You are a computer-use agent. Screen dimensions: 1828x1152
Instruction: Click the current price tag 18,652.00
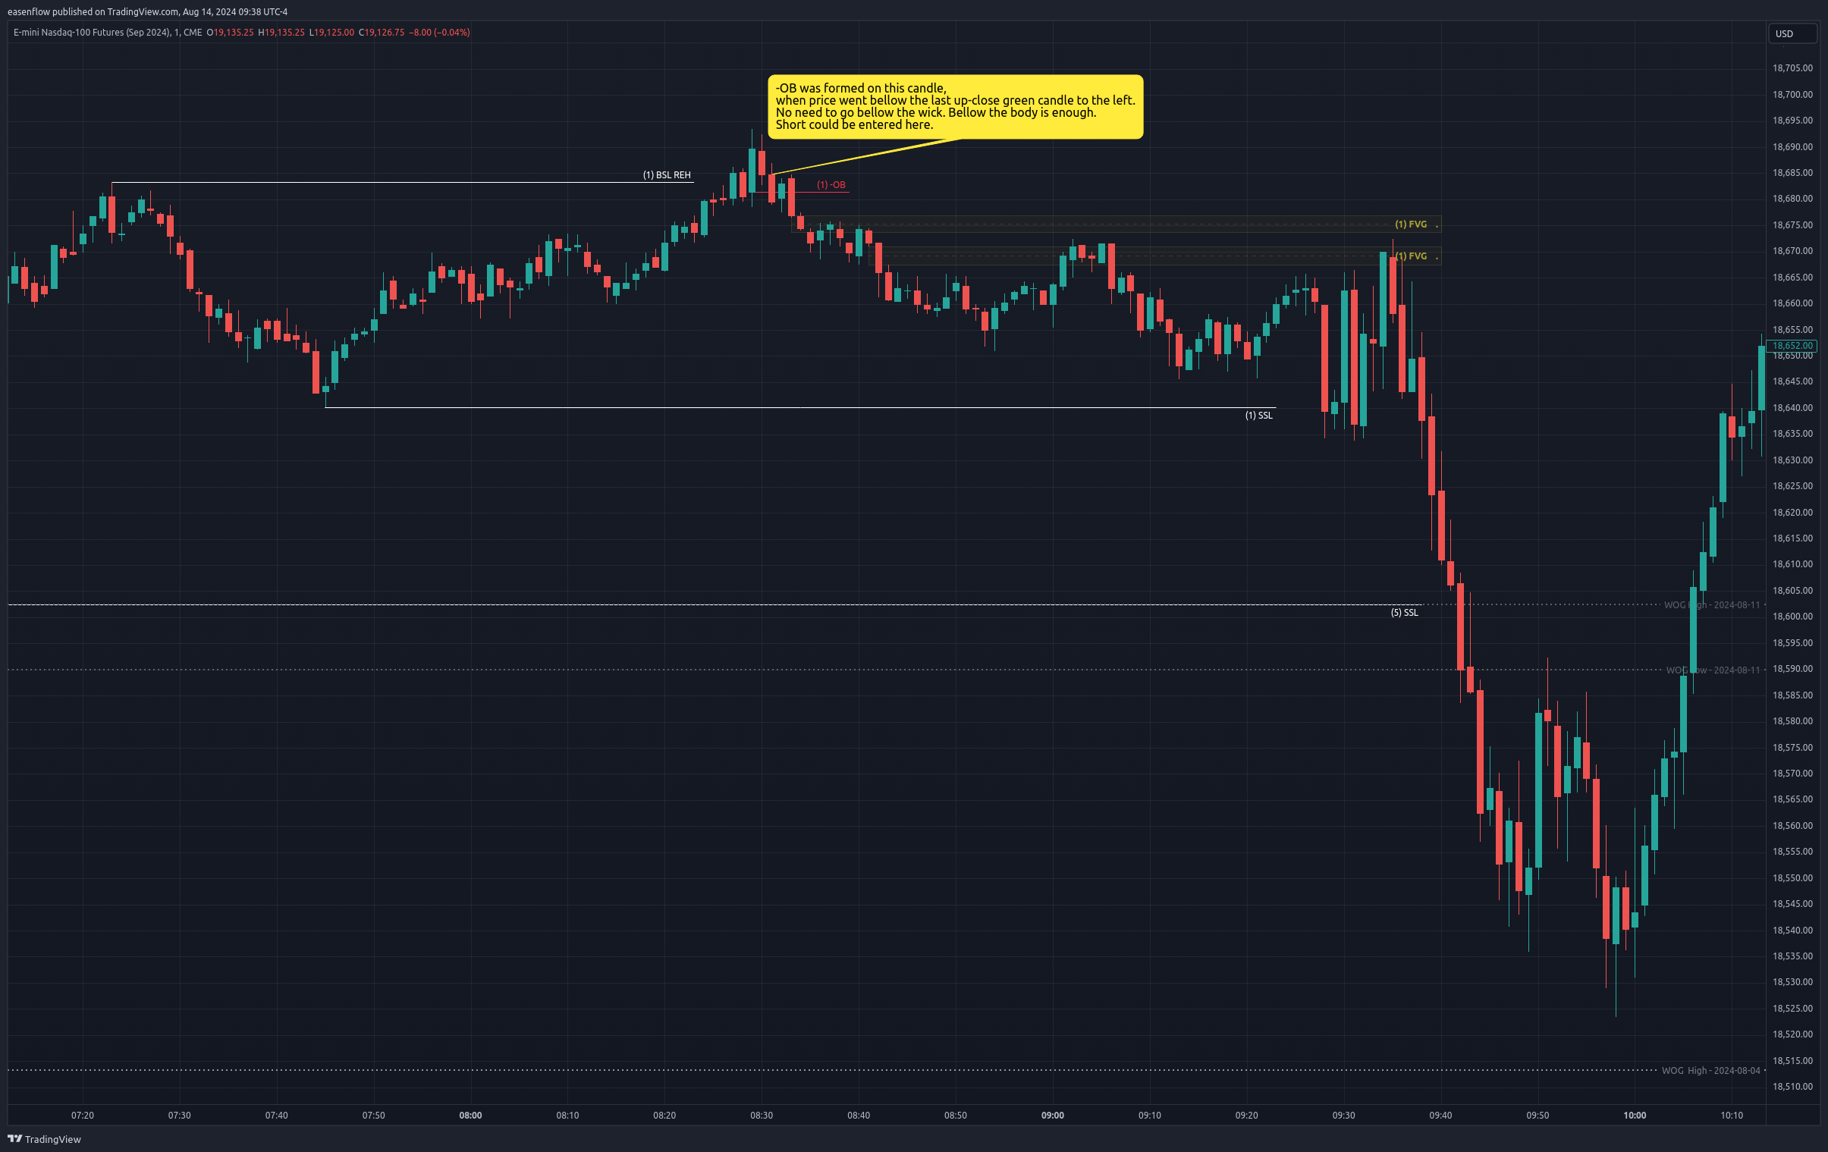click(x=1792, y=345)
